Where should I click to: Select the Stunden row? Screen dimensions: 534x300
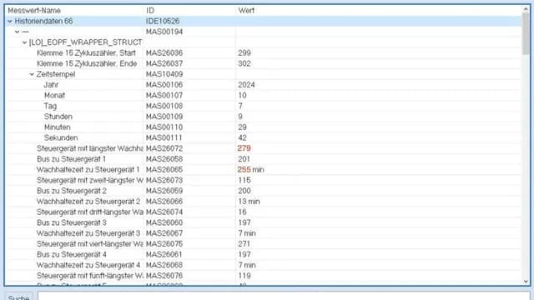pyautogui.click(x=264, y=117)
